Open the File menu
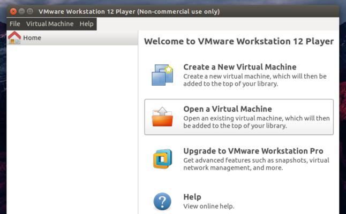346x214 pixels. pyautogui.click(x=15, y=24)
